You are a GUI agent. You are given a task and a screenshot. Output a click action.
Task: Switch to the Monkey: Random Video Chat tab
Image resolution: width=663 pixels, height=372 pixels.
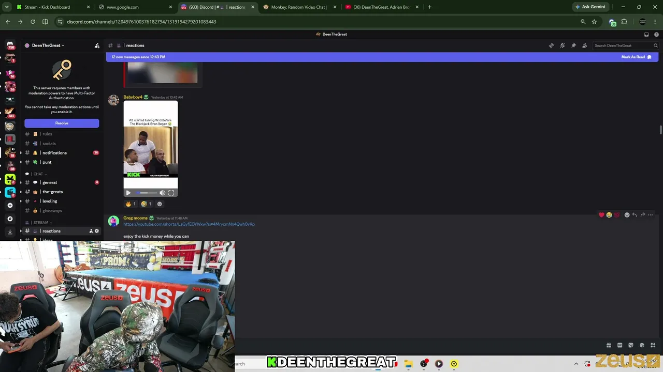tap(300, 7)
